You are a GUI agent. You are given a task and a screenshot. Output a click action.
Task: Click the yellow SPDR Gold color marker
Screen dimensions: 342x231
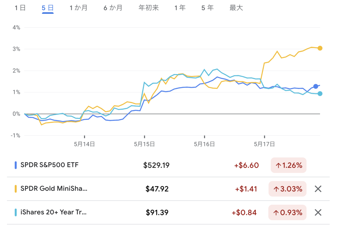point(16,189)
